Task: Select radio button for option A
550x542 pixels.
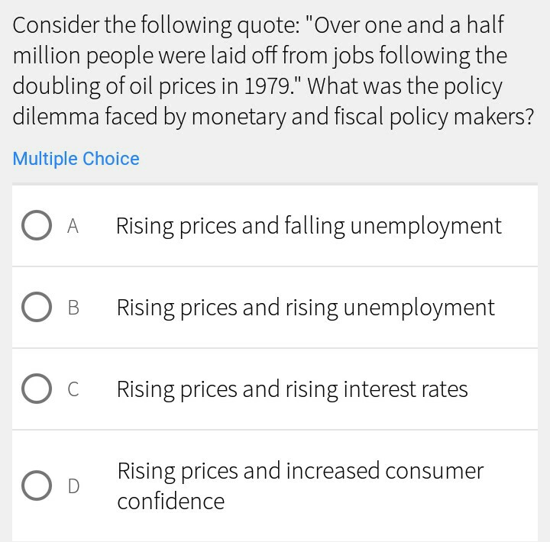Action: (x=37, y=226)
